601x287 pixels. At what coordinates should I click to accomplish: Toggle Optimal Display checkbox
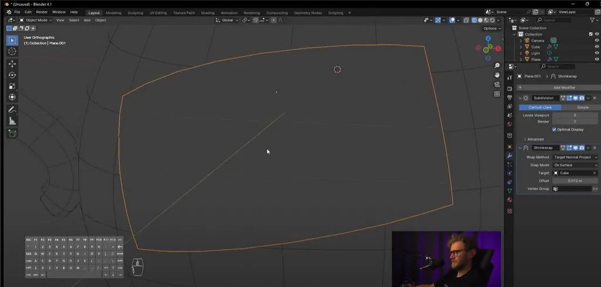tap(554, 129)
